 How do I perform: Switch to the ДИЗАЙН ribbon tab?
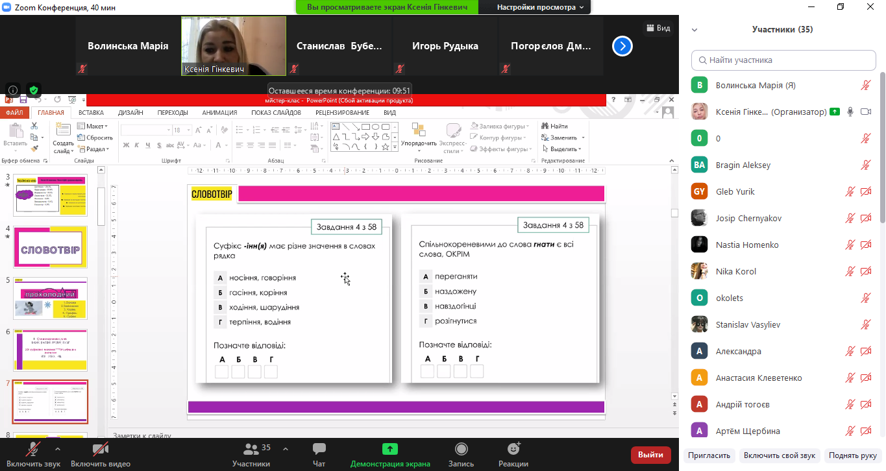130,112
